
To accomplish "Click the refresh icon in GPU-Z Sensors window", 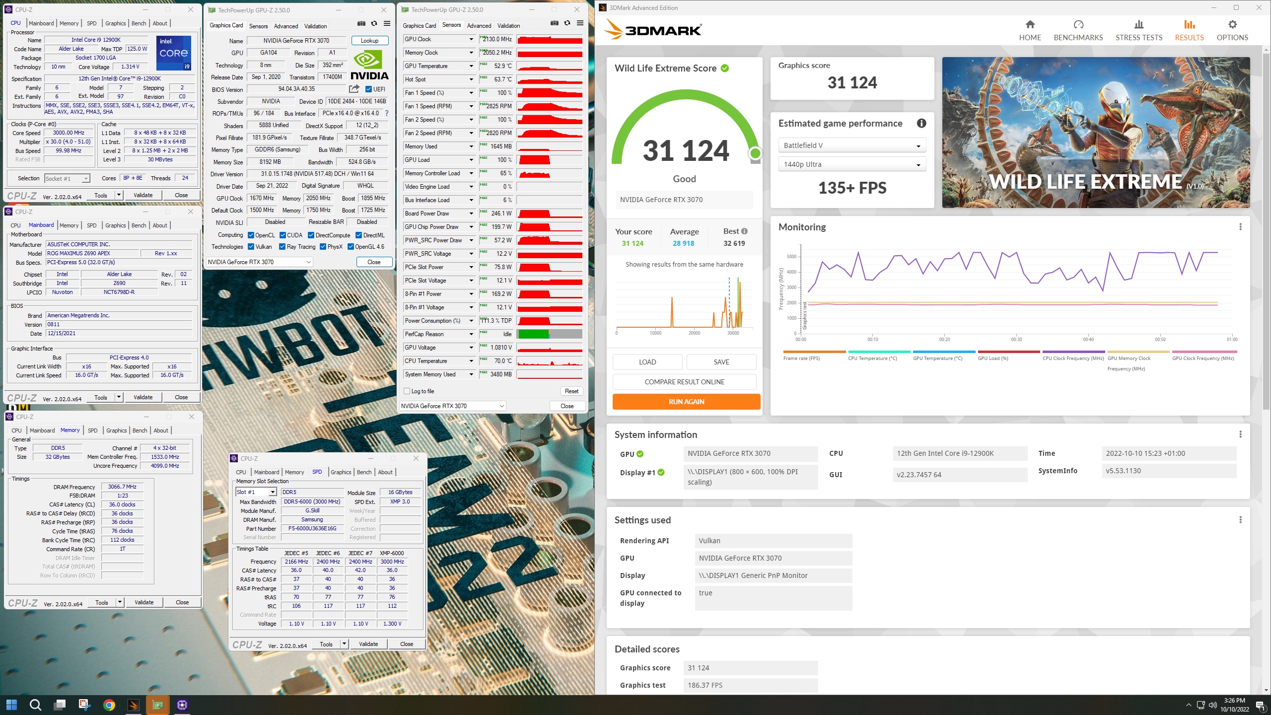I will 567,23.
